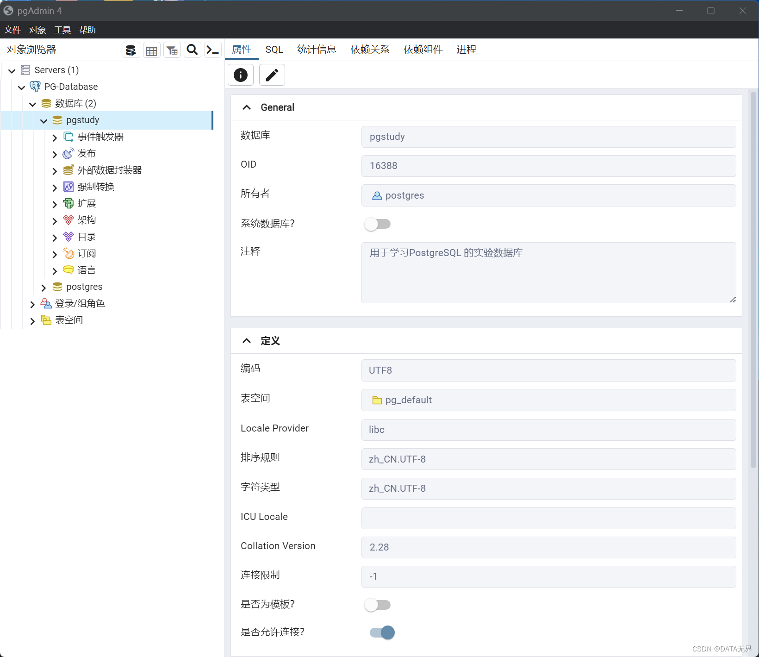Collapse the 数据库 (2) node
759x657 pixels.
click(x=32, y=104)
